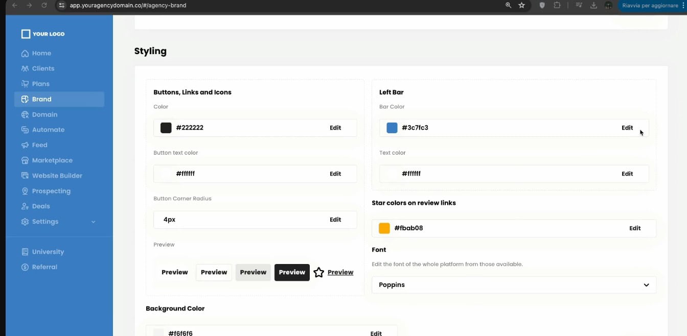Image resolution: width=687 pixels, height=336 pixels.
Task: Edit the Bar Color #3c7fc3
Action: pyautogui.click(x=627, y=128)
